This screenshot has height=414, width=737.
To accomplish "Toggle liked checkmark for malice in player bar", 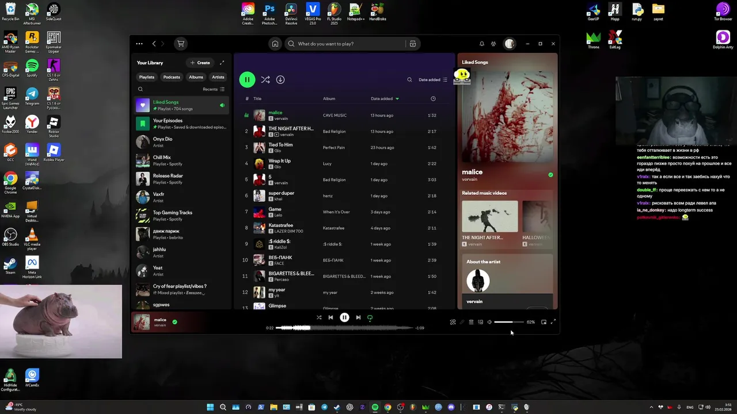I will pos(174,322).
